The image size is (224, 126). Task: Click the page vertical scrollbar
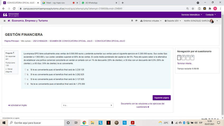click(x=223, y=64)
